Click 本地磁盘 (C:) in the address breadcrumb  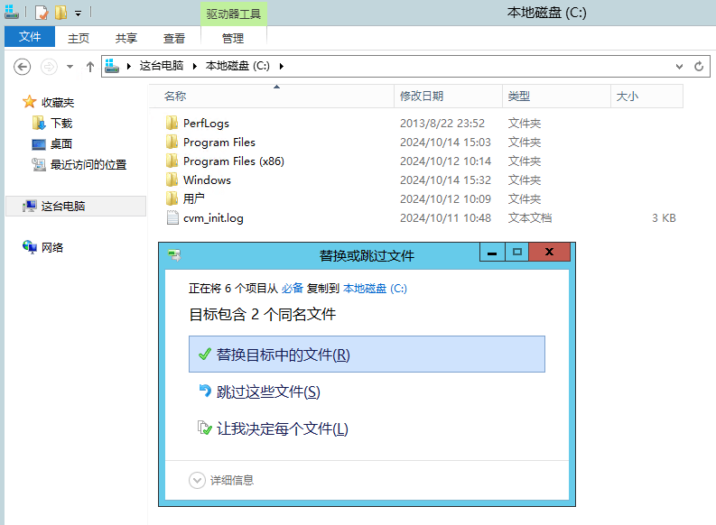click(x=237, y=66)
